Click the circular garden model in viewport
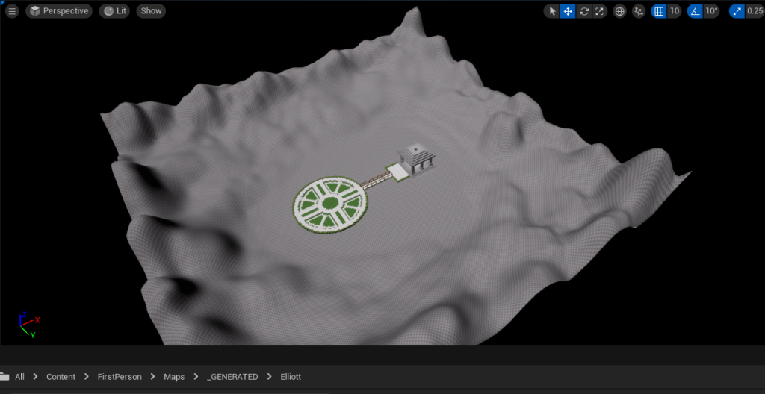 point(329,204)
